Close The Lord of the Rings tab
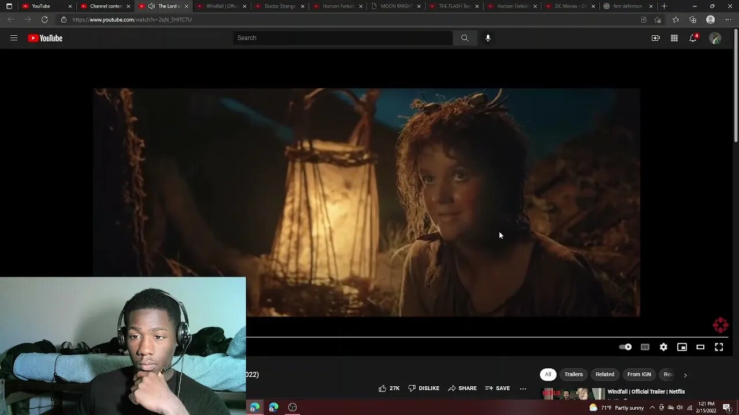Viewport: 739px width, 415px height. point(186,6)
